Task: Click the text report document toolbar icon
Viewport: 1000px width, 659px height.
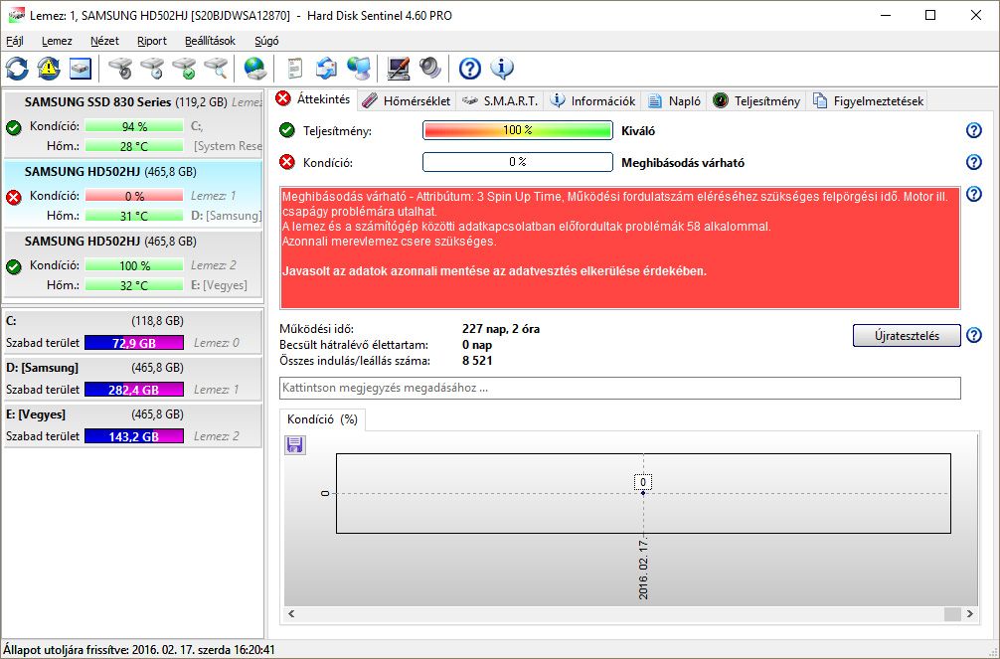Action: point(294,69)
